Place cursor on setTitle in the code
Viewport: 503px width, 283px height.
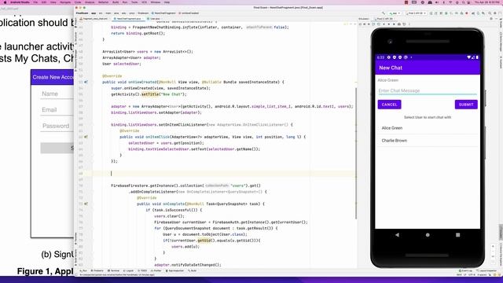[x=150, y=94]
